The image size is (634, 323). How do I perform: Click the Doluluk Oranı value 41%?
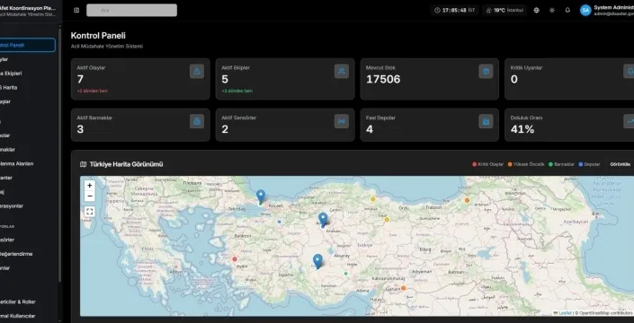click(522, 129)
